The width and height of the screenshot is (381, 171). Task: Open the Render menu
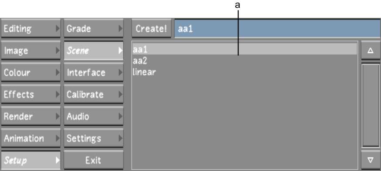(x=31, y=116)
